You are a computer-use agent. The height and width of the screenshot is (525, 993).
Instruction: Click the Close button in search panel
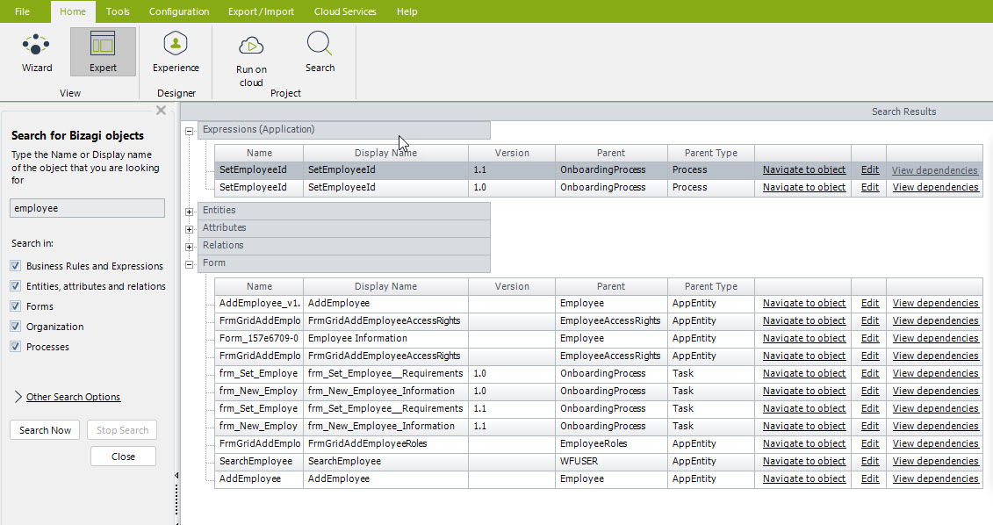[x=123, y=457]
